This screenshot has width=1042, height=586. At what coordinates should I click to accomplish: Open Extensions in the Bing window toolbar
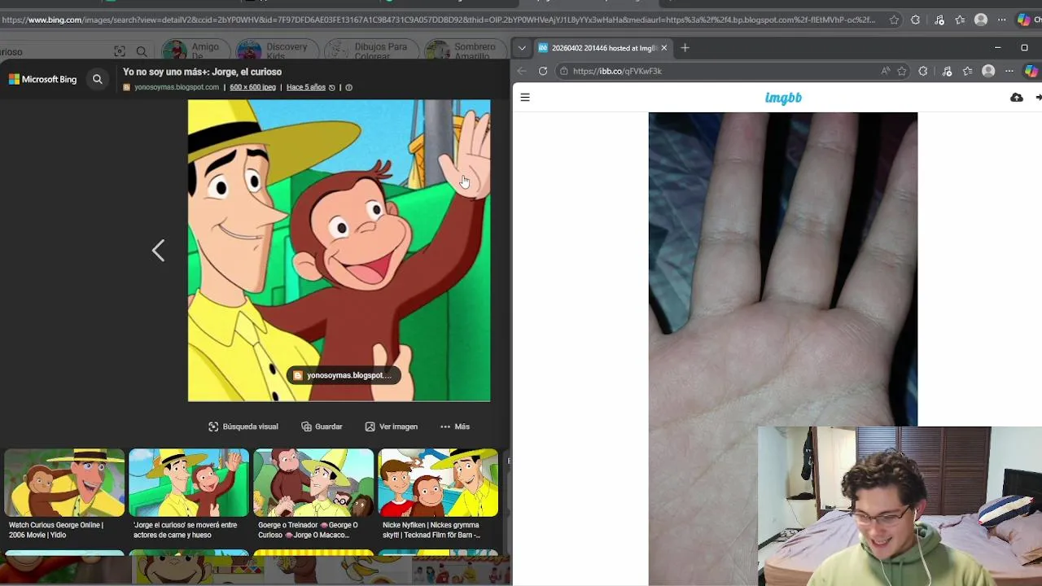coord(916,20)
